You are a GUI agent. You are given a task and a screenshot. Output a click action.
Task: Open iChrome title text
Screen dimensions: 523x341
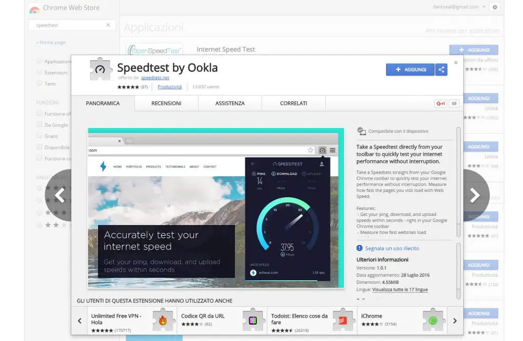372,316
